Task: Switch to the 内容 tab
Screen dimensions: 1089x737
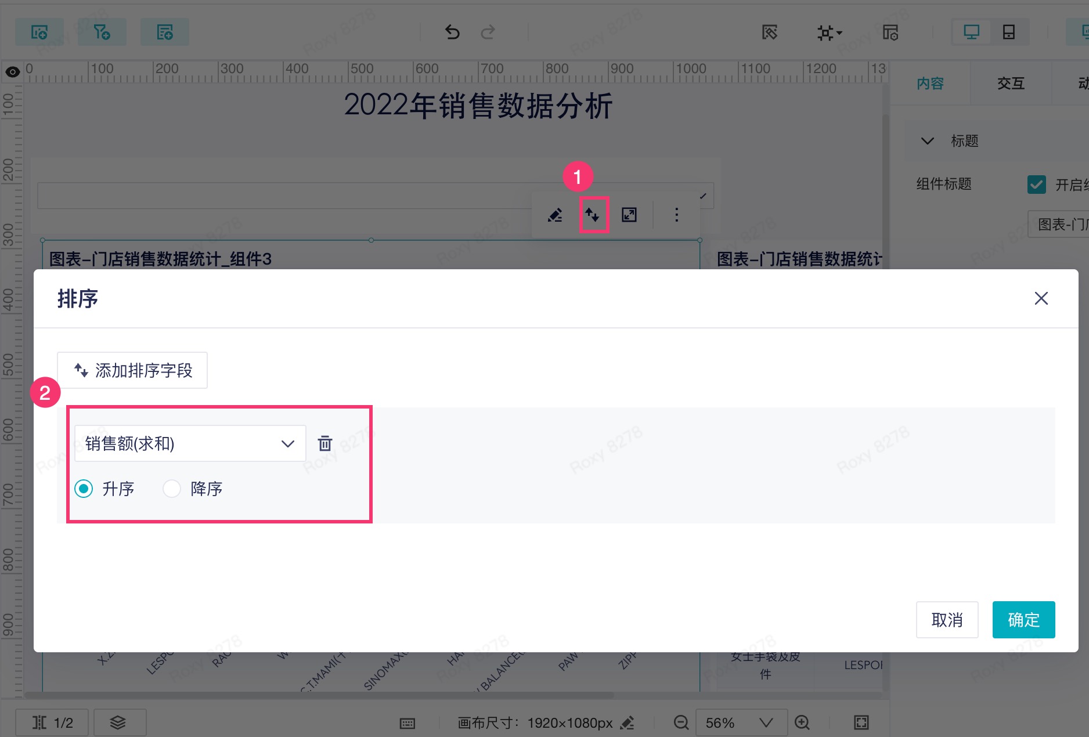Action: 930,84
